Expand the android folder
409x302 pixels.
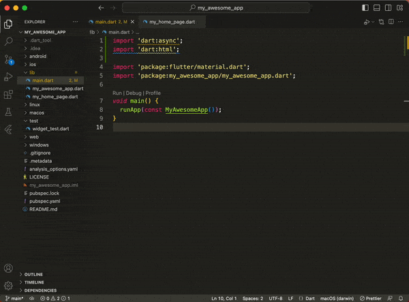point(37,57)
